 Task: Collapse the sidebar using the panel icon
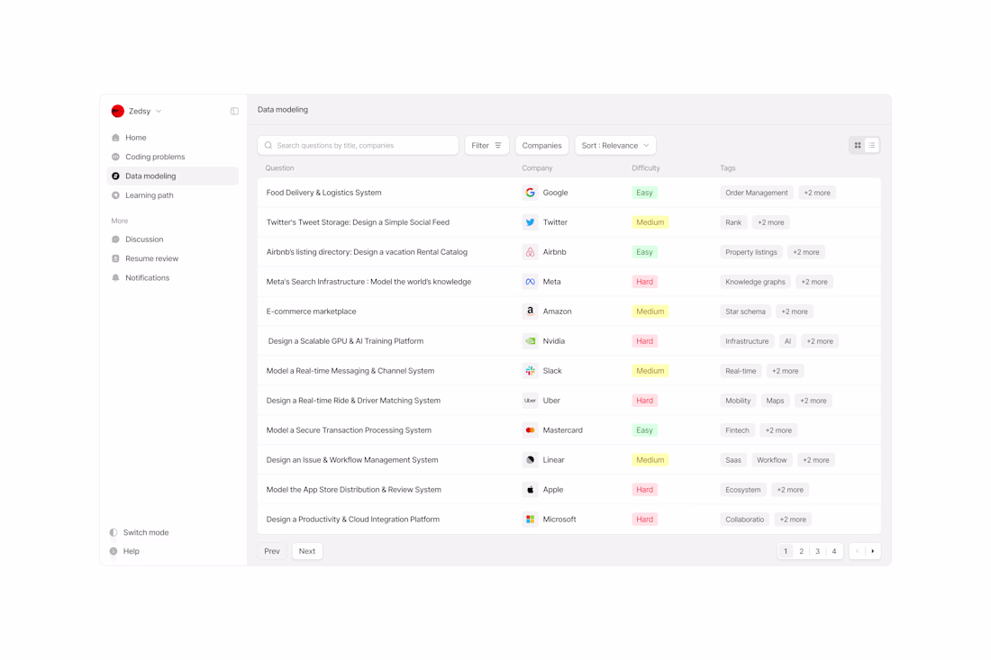point(234,111)
